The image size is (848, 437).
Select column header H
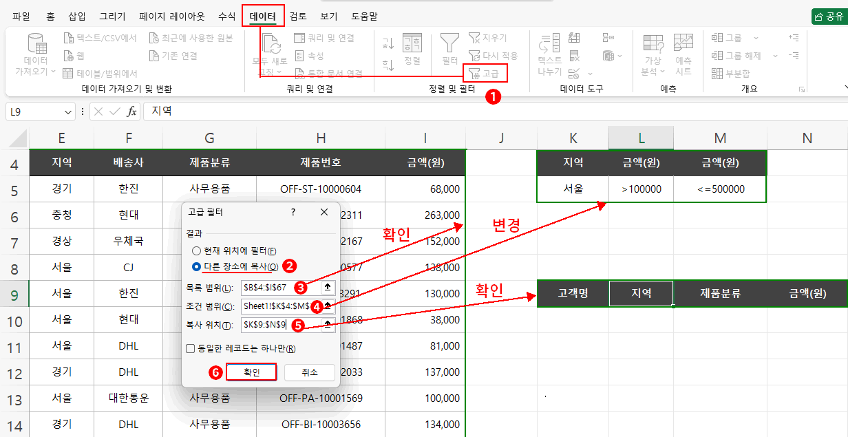pos(321,138)
